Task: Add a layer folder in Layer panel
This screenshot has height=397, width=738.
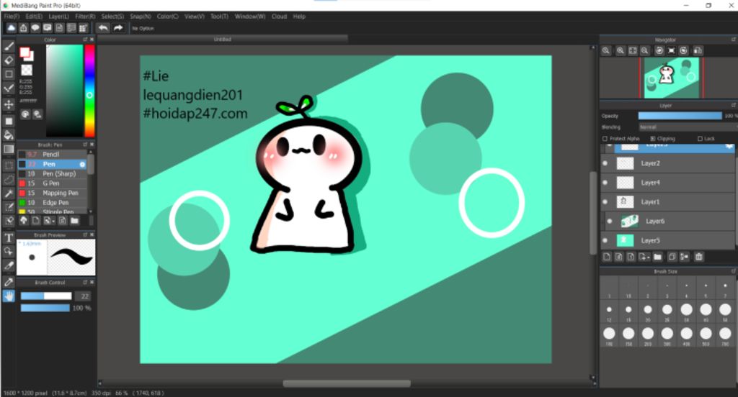Action: pos(657,257)
